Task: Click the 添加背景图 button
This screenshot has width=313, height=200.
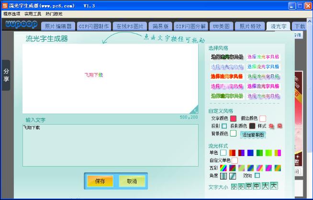Action: tap(253, 135)
